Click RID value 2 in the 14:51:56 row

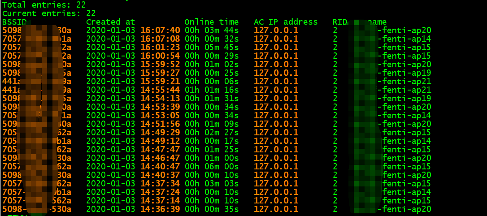pyautogui.click(x=335, y=124)
